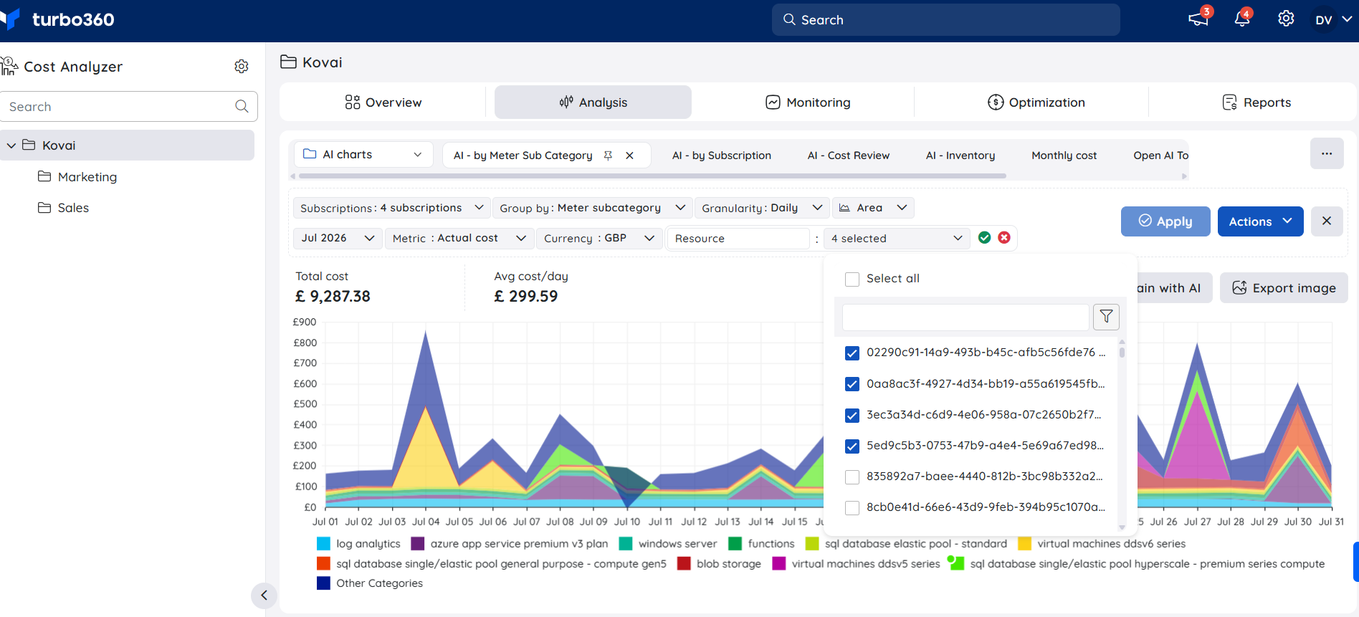The height and width of the screenshot is (617, 1359).
Task: Click the Apply button
Action: (1165, 221)
